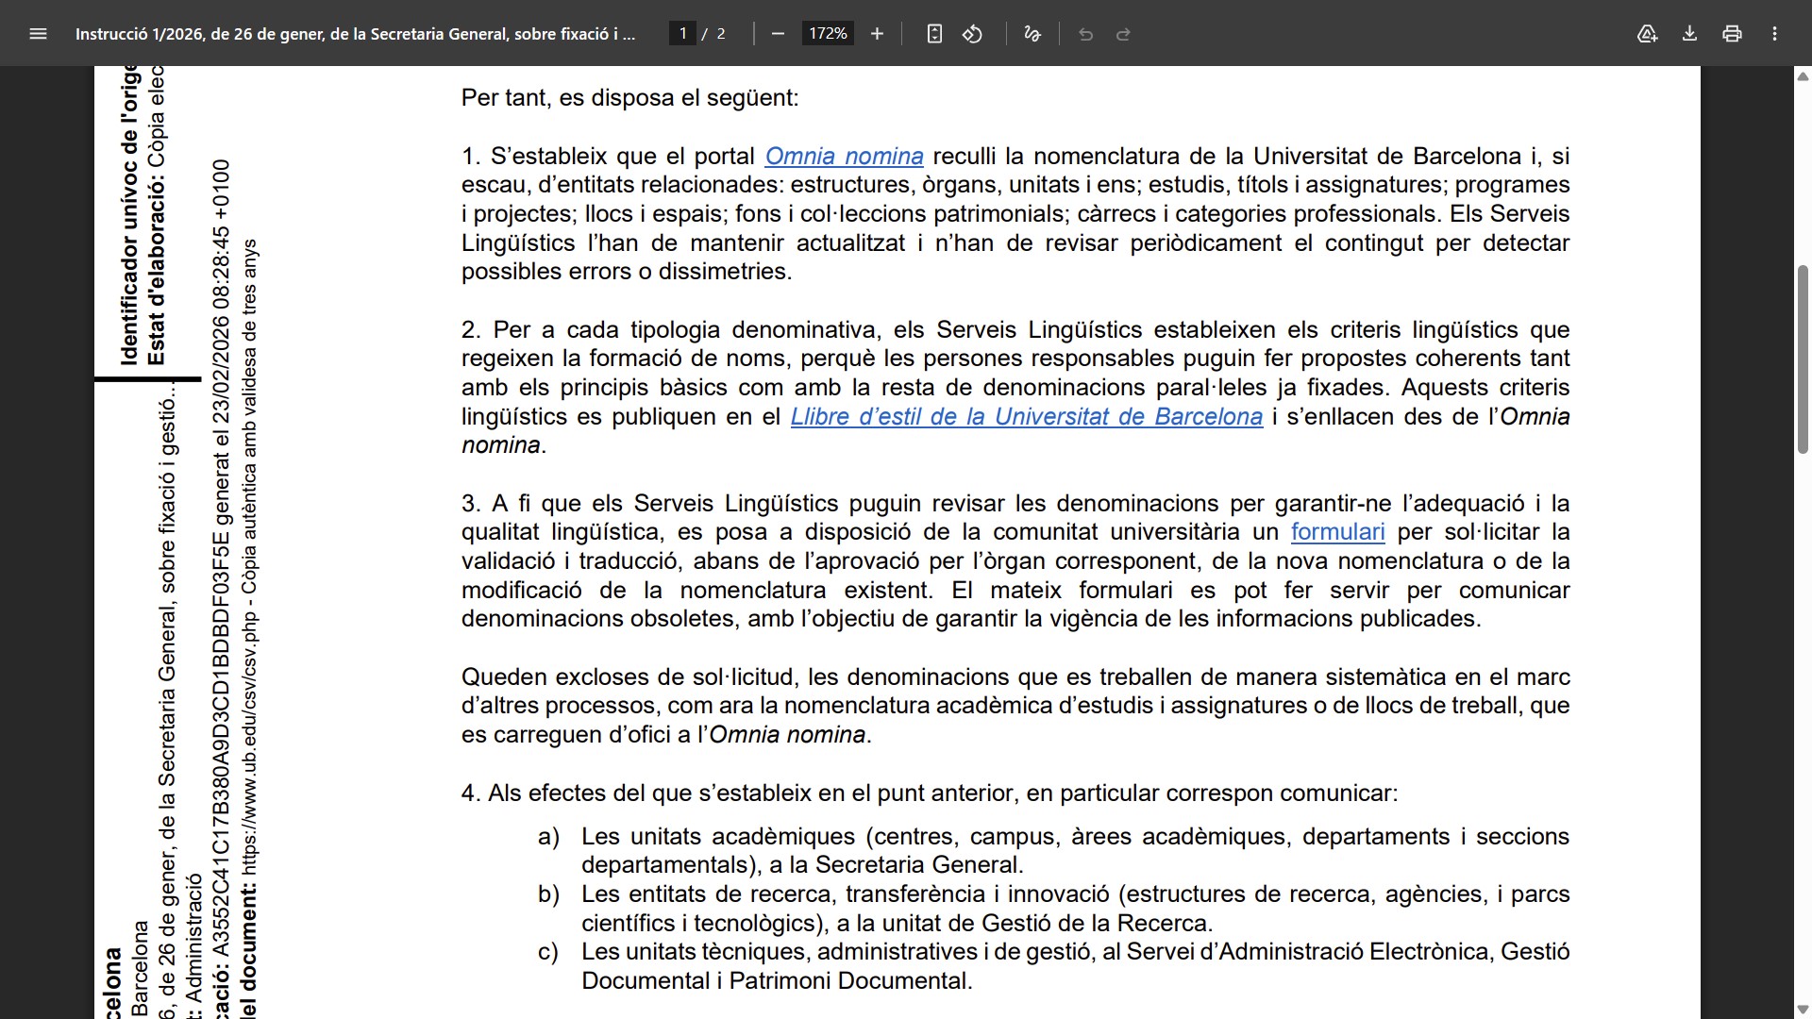
Task: Open the Omnia nomina portal link
Action: (844, 156)
